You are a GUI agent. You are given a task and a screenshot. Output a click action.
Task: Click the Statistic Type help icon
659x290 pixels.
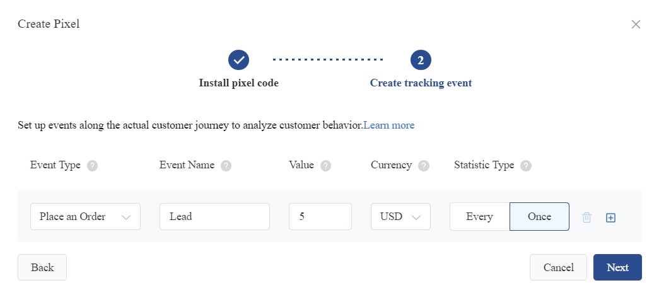click(x=526, y=166)
